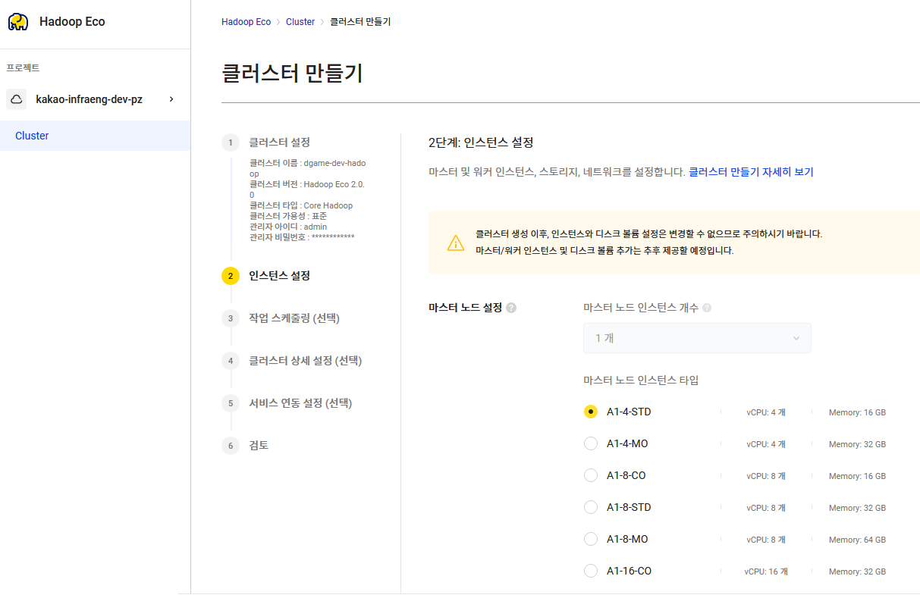Click the step 6 검토 circle badge
The width and height of the screenshot is (920, 595).
(230, 446)
